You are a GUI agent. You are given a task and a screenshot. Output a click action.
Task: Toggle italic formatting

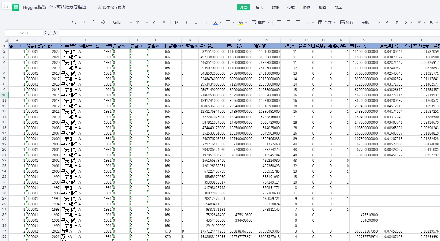click(x=186, y=22)
